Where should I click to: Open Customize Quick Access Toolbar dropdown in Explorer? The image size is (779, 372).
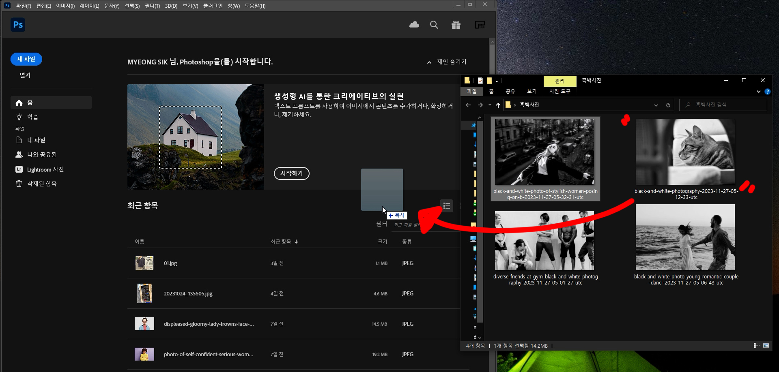coord(497,81)
